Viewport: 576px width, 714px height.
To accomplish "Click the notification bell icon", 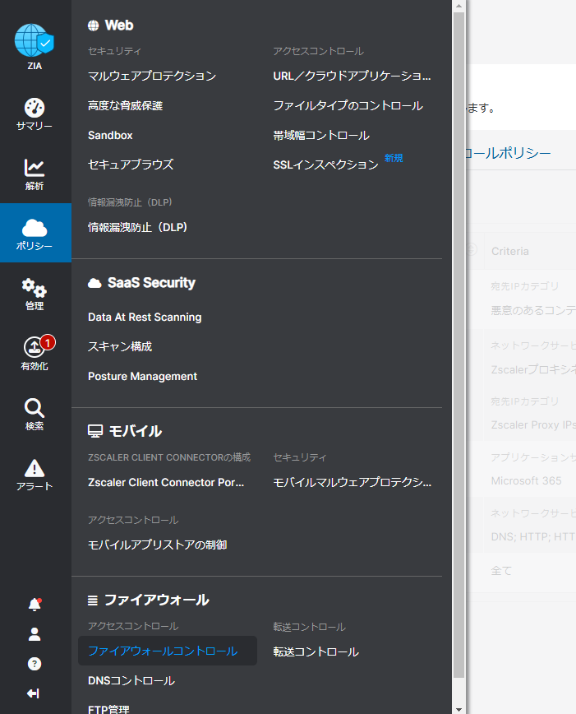I will (x=35, y=605).
